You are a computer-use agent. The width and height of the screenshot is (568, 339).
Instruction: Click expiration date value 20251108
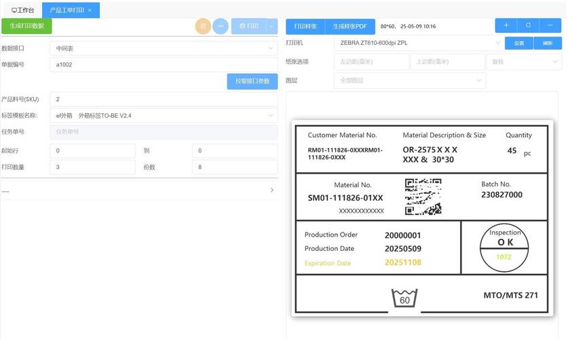[x=403, y=262]
